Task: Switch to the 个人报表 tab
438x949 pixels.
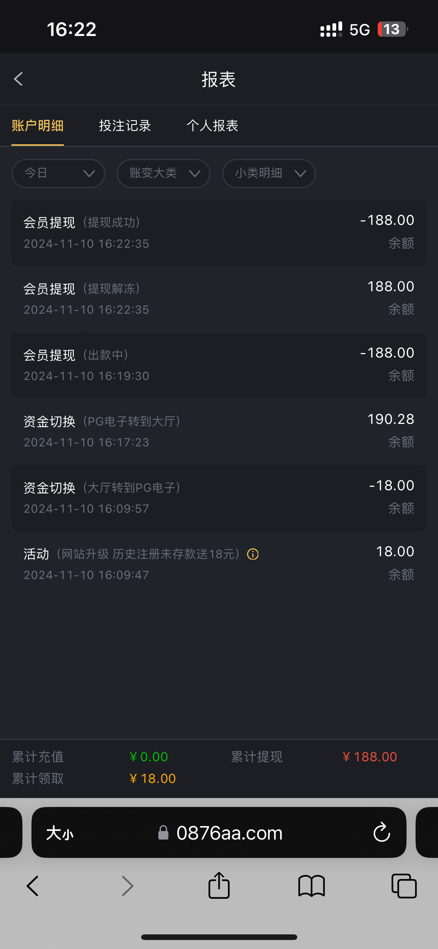Action: [213, 126]
